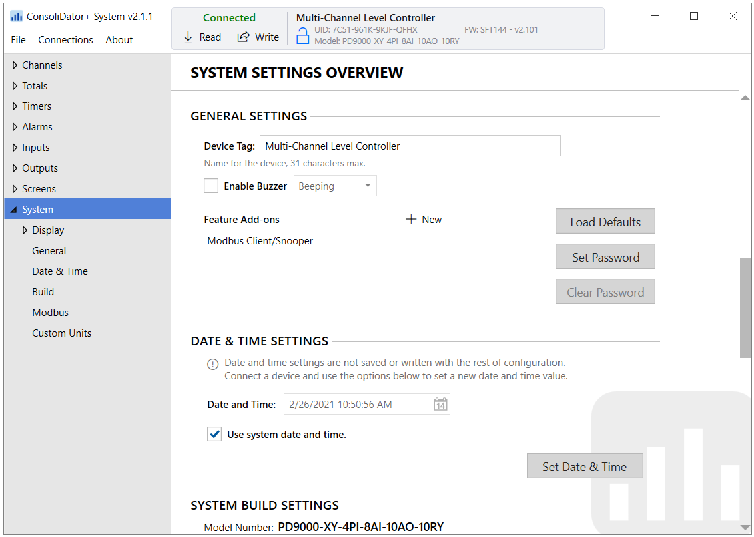The height and width of the screenshot is (537, 754).
Task: Open the Beeping buzzer dropdown
Action: tap(335, 186)
